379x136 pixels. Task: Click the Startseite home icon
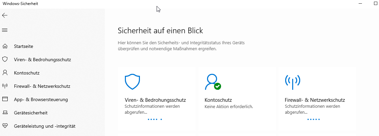pyautogui.click(x=5, y=46)
